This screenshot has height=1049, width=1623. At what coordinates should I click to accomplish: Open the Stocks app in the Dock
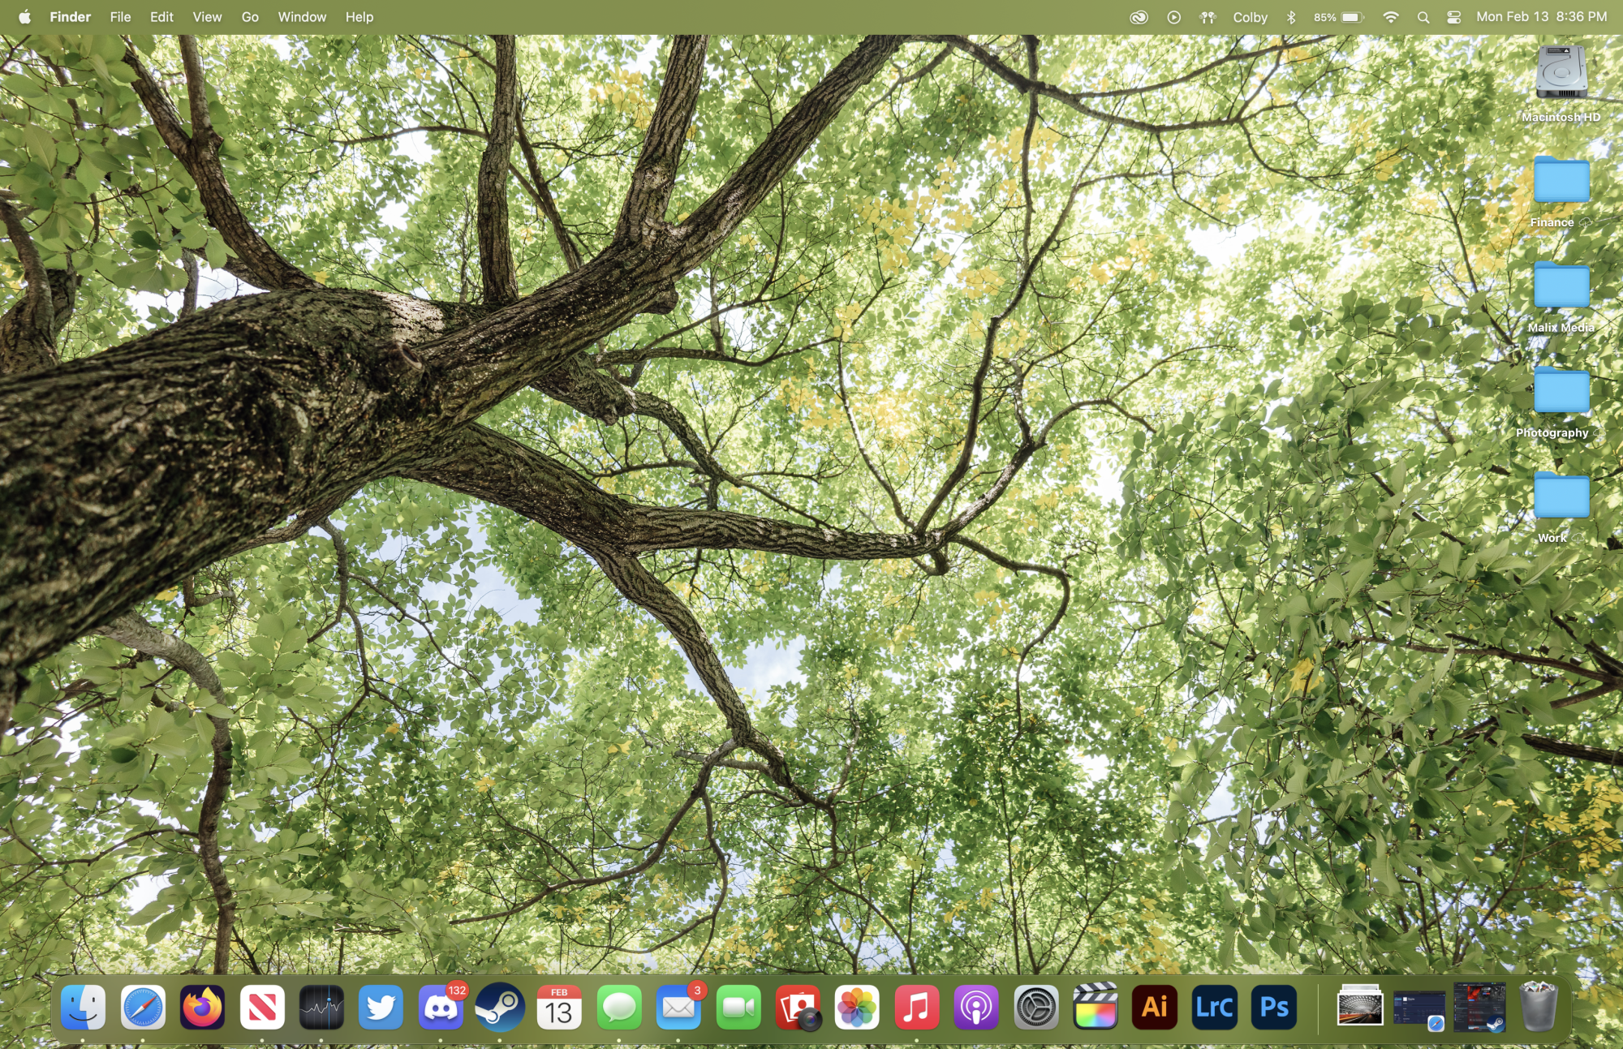(321, 1008)
